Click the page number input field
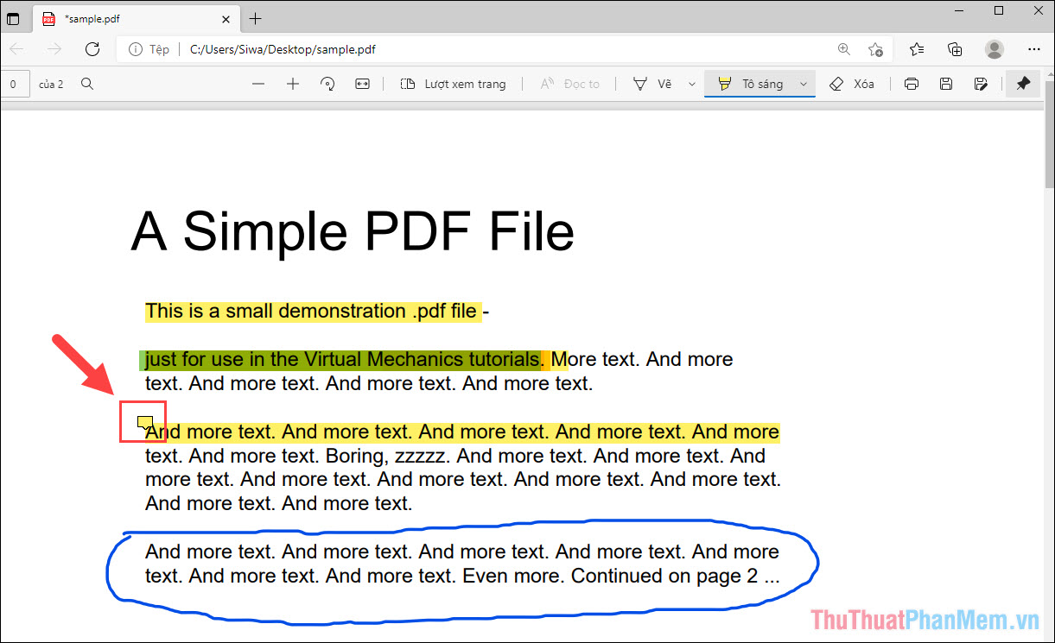The height and width of the screenshot is (643, 1055). (16, 83)
